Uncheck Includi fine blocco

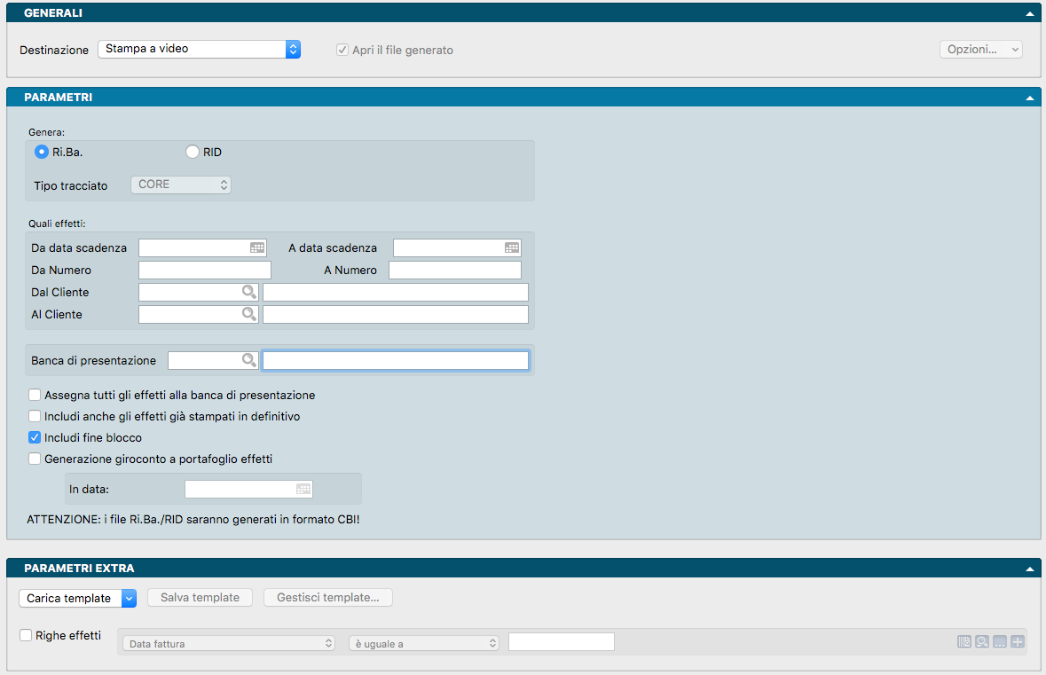click(35, 438)
